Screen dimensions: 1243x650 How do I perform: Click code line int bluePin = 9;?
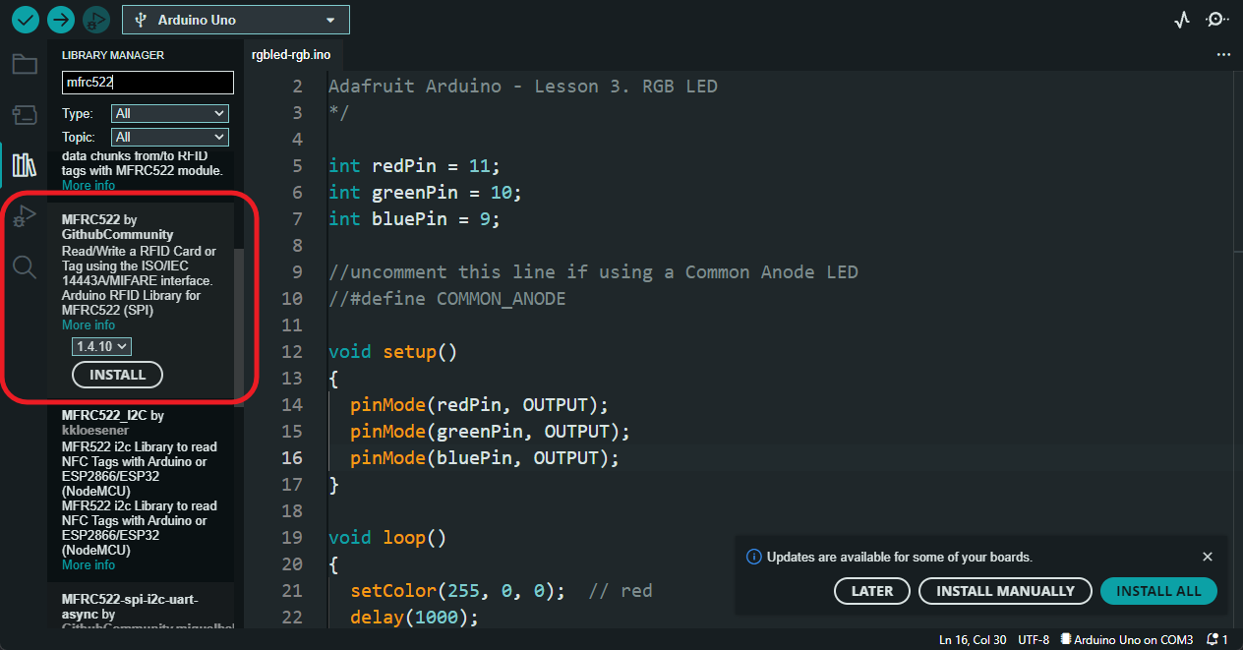click(415, 219)
